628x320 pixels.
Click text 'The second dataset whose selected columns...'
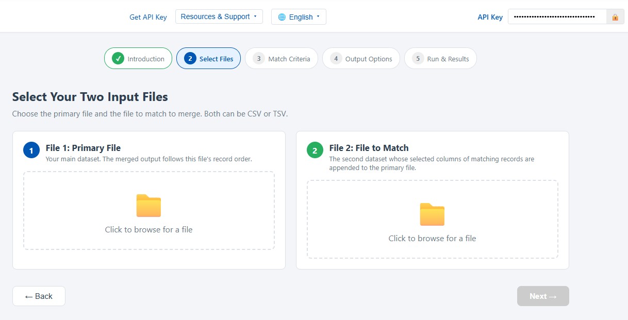[x=432, y=163]
